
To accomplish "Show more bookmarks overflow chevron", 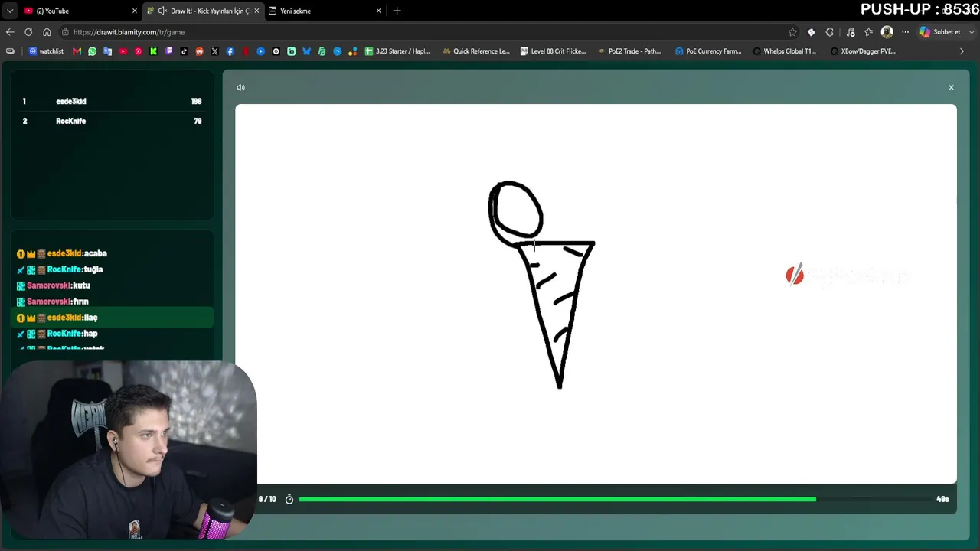I will [x=962, y=51].
